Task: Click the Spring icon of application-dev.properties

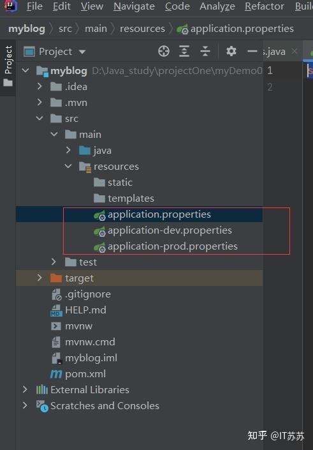Action: [x=100, y=230]
